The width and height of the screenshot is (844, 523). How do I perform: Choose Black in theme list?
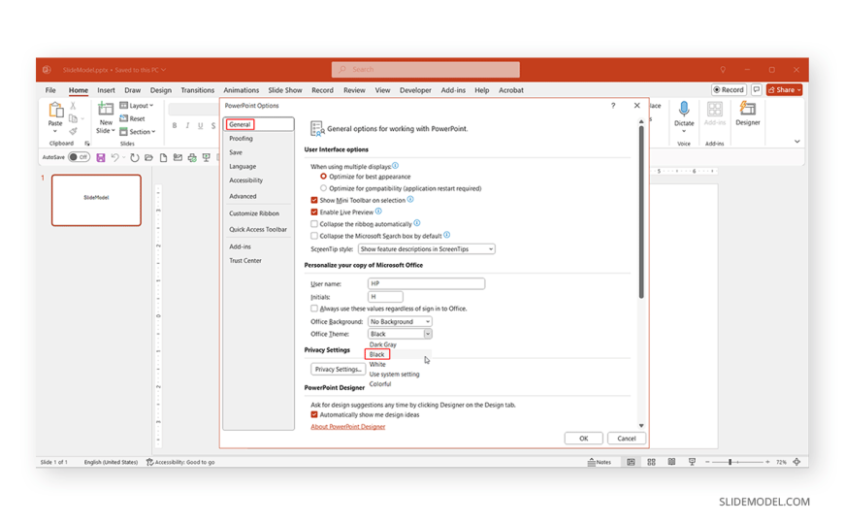tap(376, 354)
